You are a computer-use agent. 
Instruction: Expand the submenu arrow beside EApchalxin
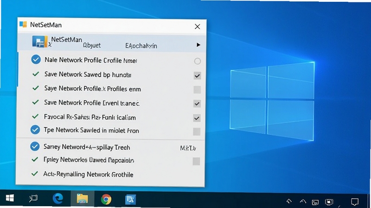coord(198,45)
